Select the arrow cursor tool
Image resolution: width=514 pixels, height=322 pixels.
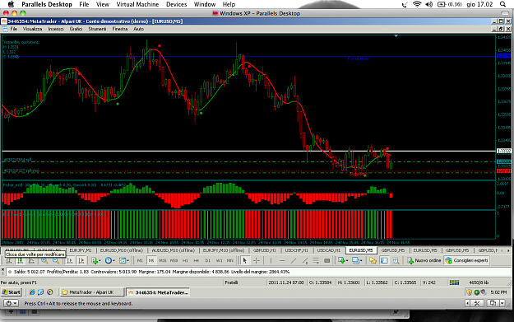pyautogui.click(x=245, y=260)
